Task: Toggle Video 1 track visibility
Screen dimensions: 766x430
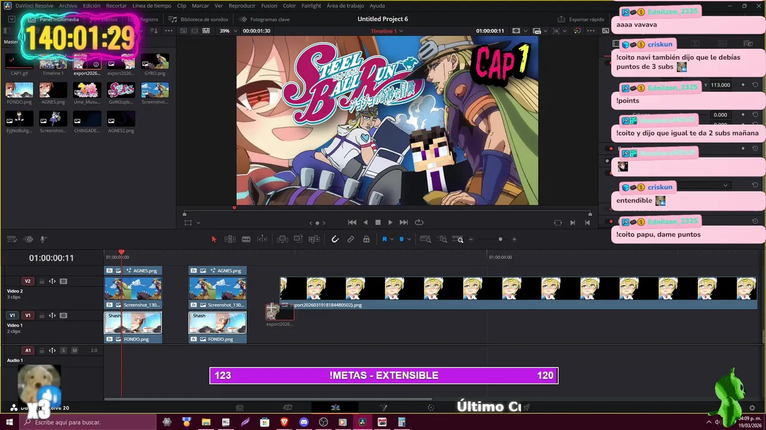Action: pyautogui.click(x=63, y=315)
